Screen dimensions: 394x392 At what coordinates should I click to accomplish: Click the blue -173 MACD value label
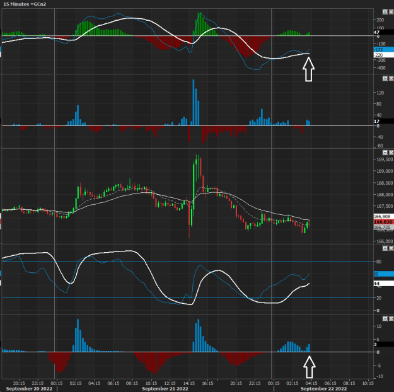(383, 50)
